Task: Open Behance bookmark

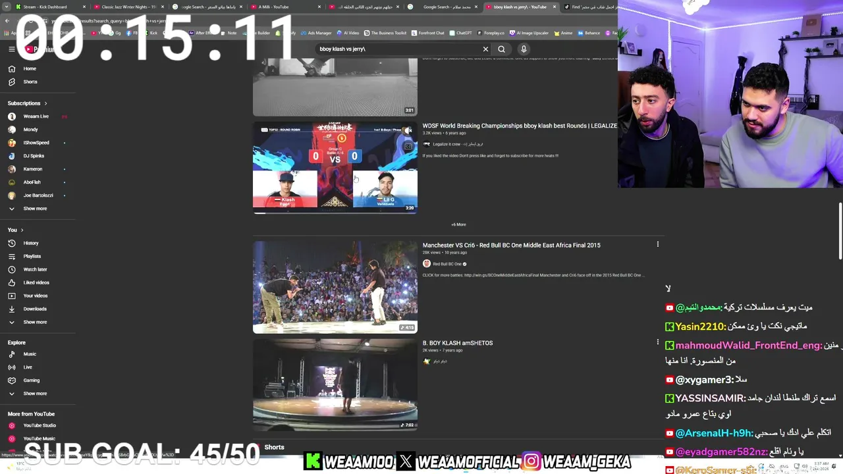Action: (x=589, y=33)
